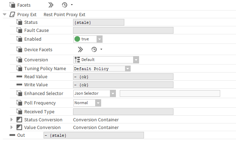236x142 pixels.
Task: Click the Conversion property icon
Action: pyautogui.click(x=19, y=60)
